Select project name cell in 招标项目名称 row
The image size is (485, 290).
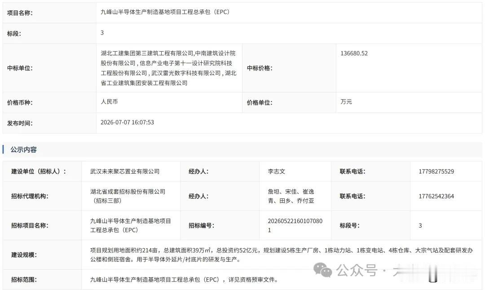[x=131, y=225]
